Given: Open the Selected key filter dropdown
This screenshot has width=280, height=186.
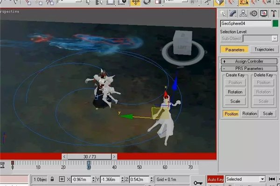Looking at the screenshot, I should [x=262, y=179].
